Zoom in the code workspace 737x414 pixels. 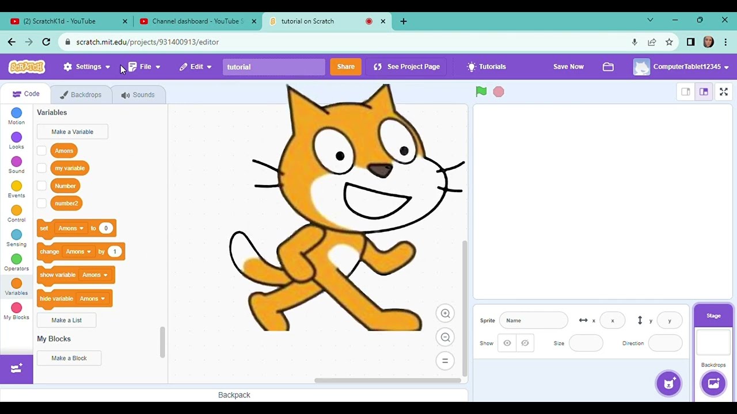click(445, 313)
